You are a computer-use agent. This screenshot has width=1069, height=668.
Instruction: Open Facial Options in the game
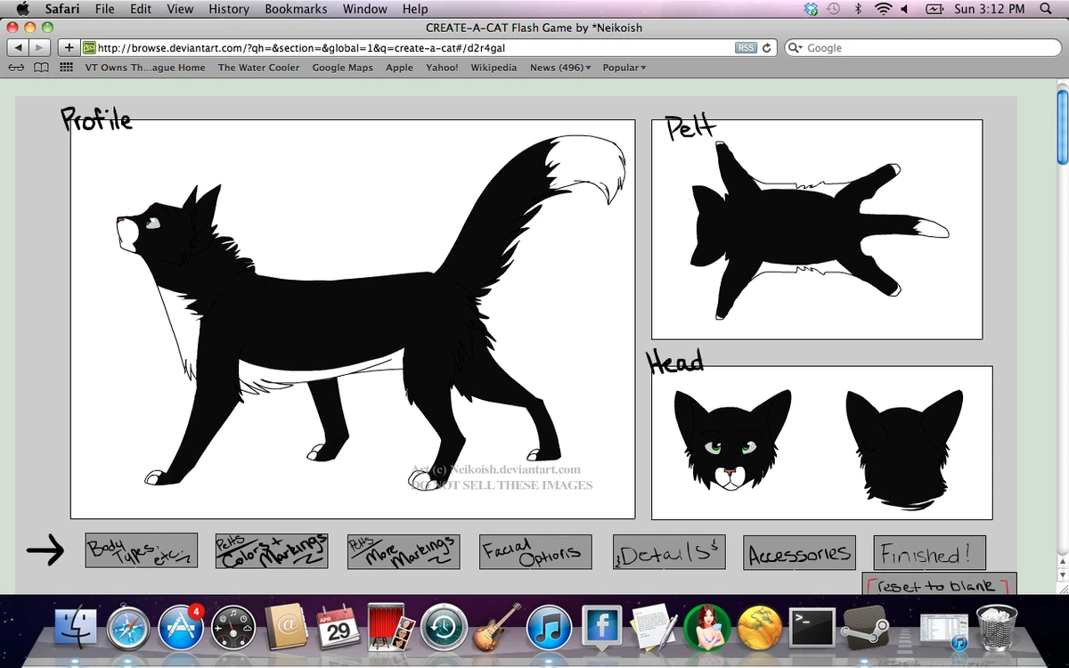coord(534,551)
